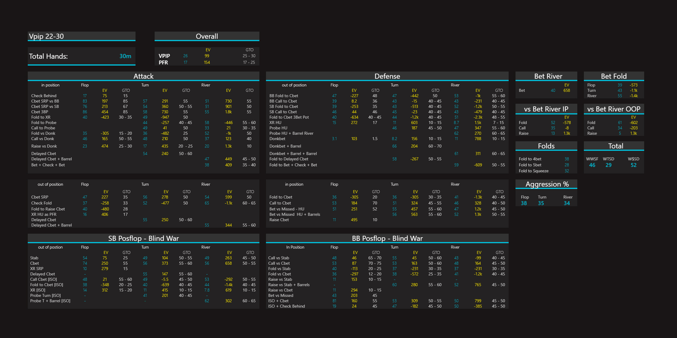Click the Defense section header
This screenshot has width=677, height=338.
point(387,76)
